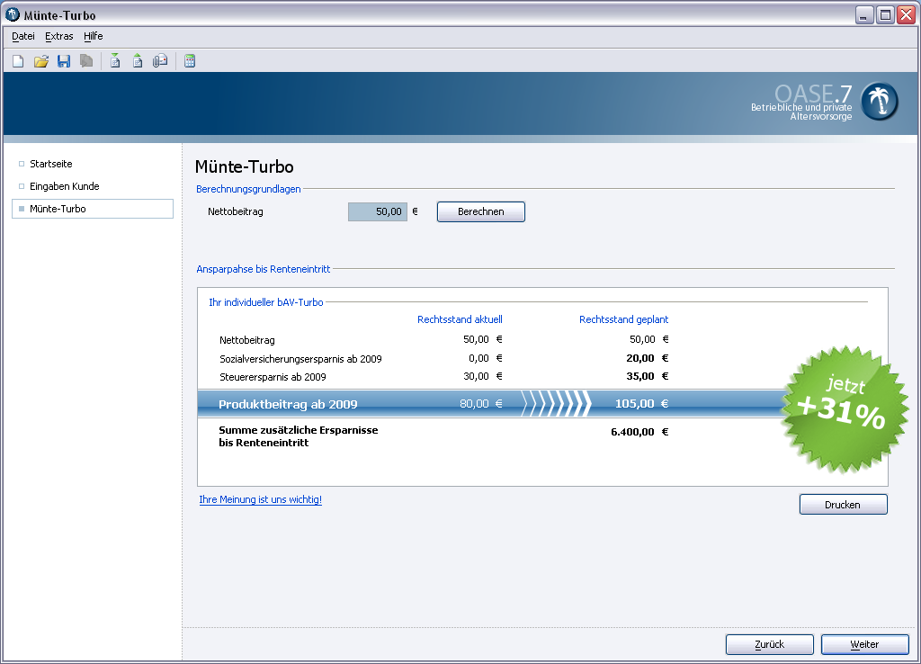Click the greyed-out copy documents icon
Screen dimensions: 921x664
click(86, 61)
